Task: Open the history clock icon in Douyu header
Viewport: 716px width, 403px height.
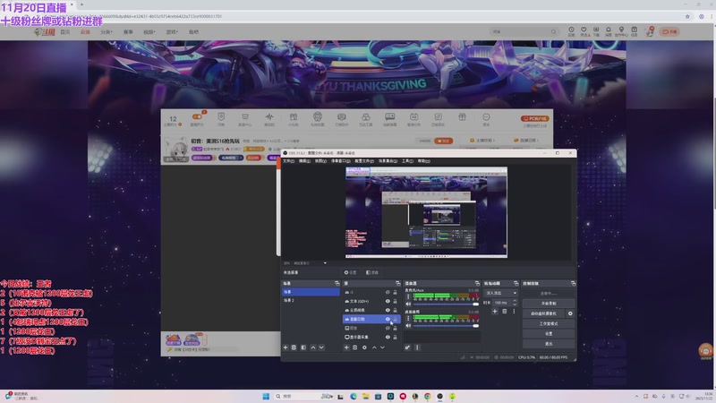Action: pyautogui.click(x=571, y=30)
